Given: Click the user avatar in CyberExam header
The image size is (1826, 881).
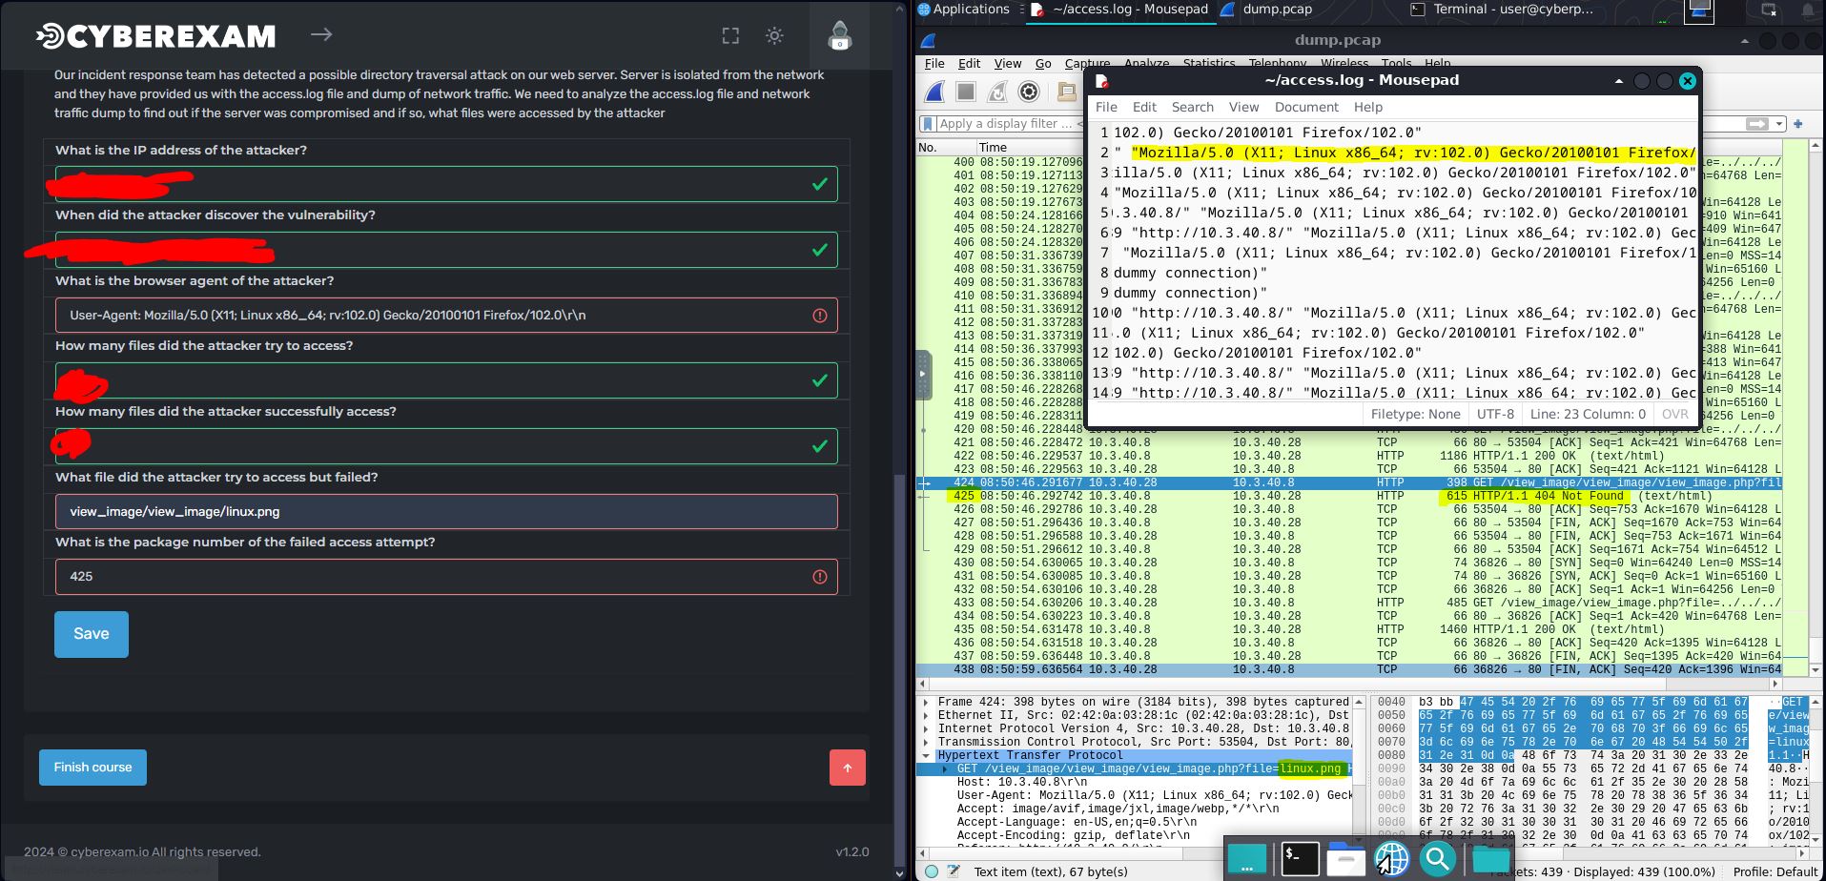Looking at the screenshot, I should pos(839,36).
